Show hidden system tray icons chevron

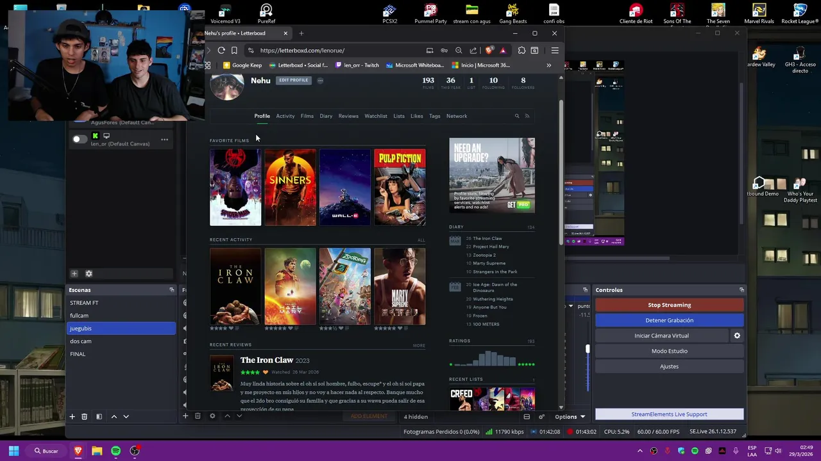pyautogui.click(x=639, y=451)
